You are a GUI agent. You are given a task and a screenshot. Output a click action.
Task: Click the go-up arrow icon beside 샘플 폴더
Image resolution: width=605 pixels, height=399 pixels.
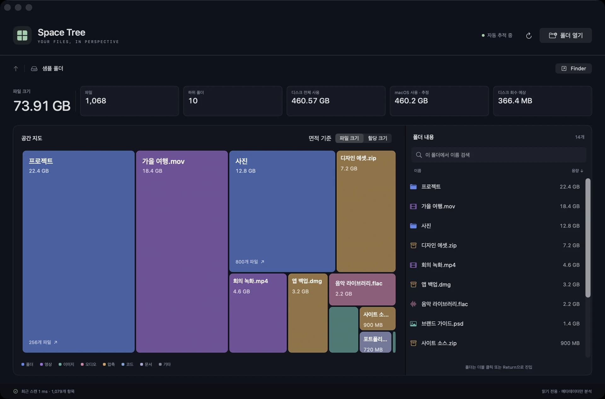point(16,68)
